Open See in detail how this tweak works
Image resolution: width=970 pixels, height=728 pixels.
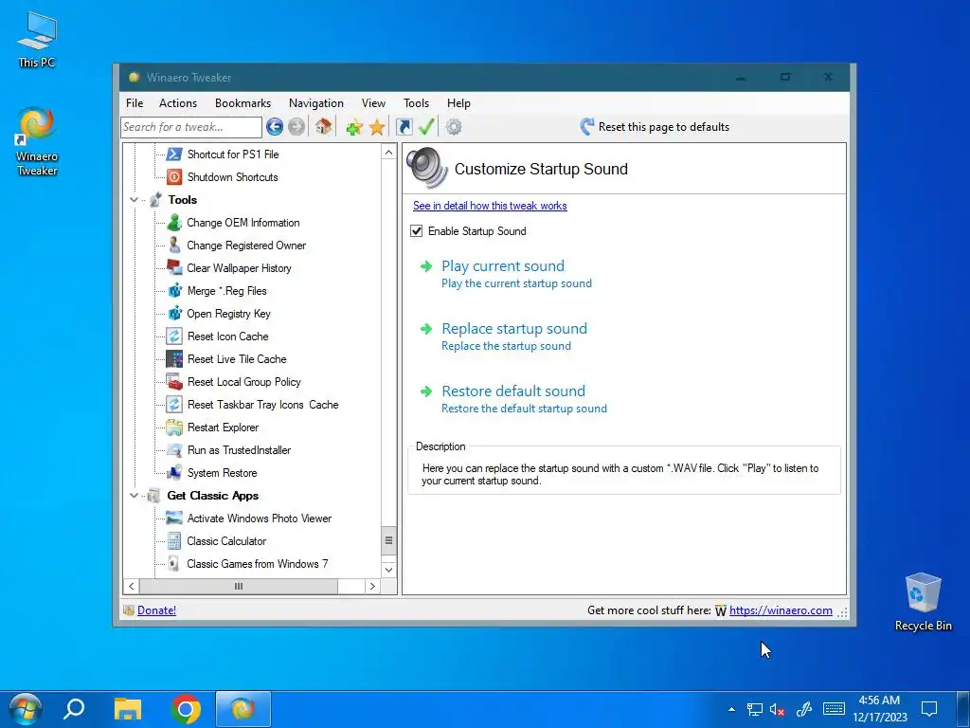tap(490, 206)
